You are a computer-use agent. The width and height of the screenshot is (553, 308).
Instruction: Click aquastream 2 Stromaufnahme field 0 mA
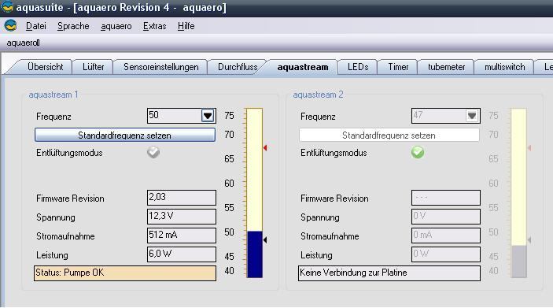tap(446, 236)
